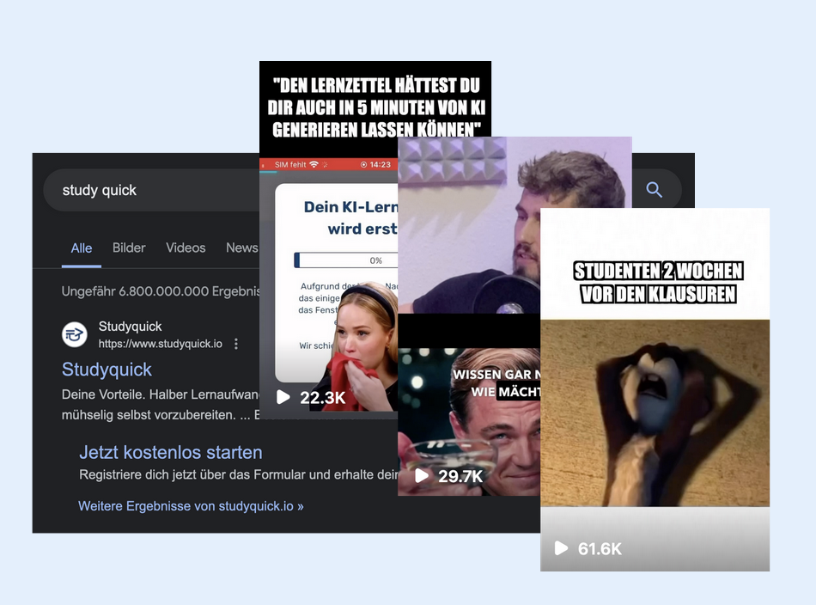816x605 pixels.
Task: Click the Jetzt kostenlos starten link
Action: coord(170,452)
